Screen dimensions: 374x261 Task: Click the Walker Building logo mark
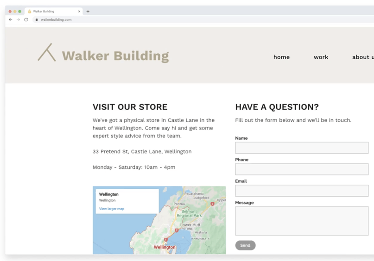pyautogui.click(x=47, y=53)
